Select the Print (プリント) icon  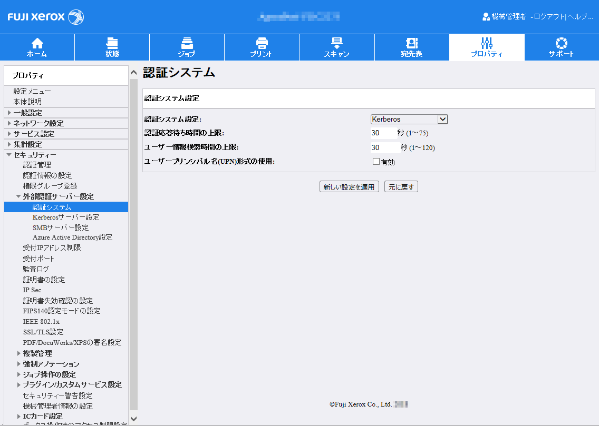pos(262,43)
